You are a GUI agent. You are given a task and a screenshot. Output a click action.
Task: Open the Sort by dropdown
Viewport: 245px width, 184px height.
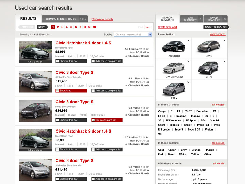133,34
